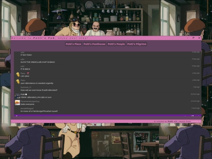Open Potti's avatar in the chat

17,96
